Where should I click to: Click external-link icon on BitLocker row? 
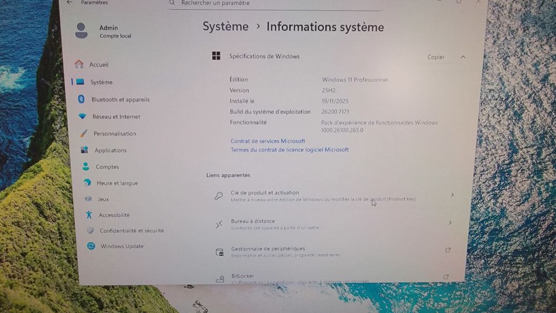pos(446,276)
